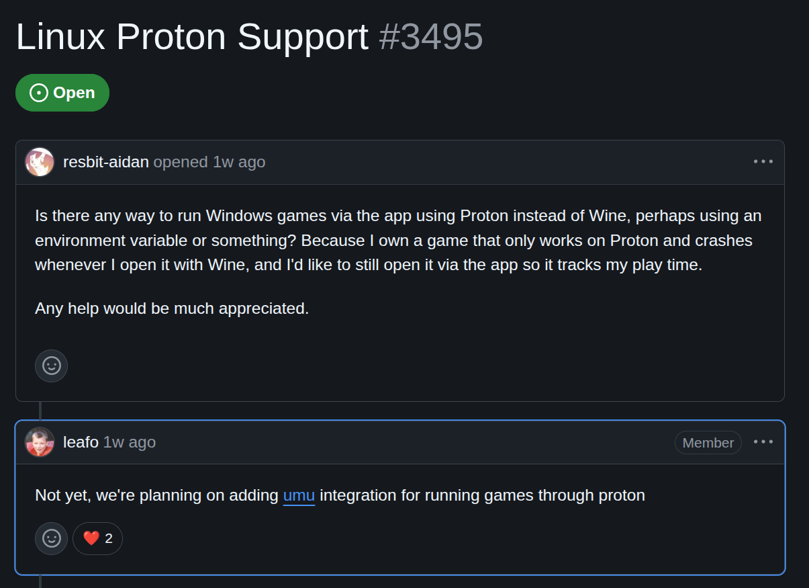Click the Member badge on leafo's comment
809x588 pixels.
[x=708, y=442]
